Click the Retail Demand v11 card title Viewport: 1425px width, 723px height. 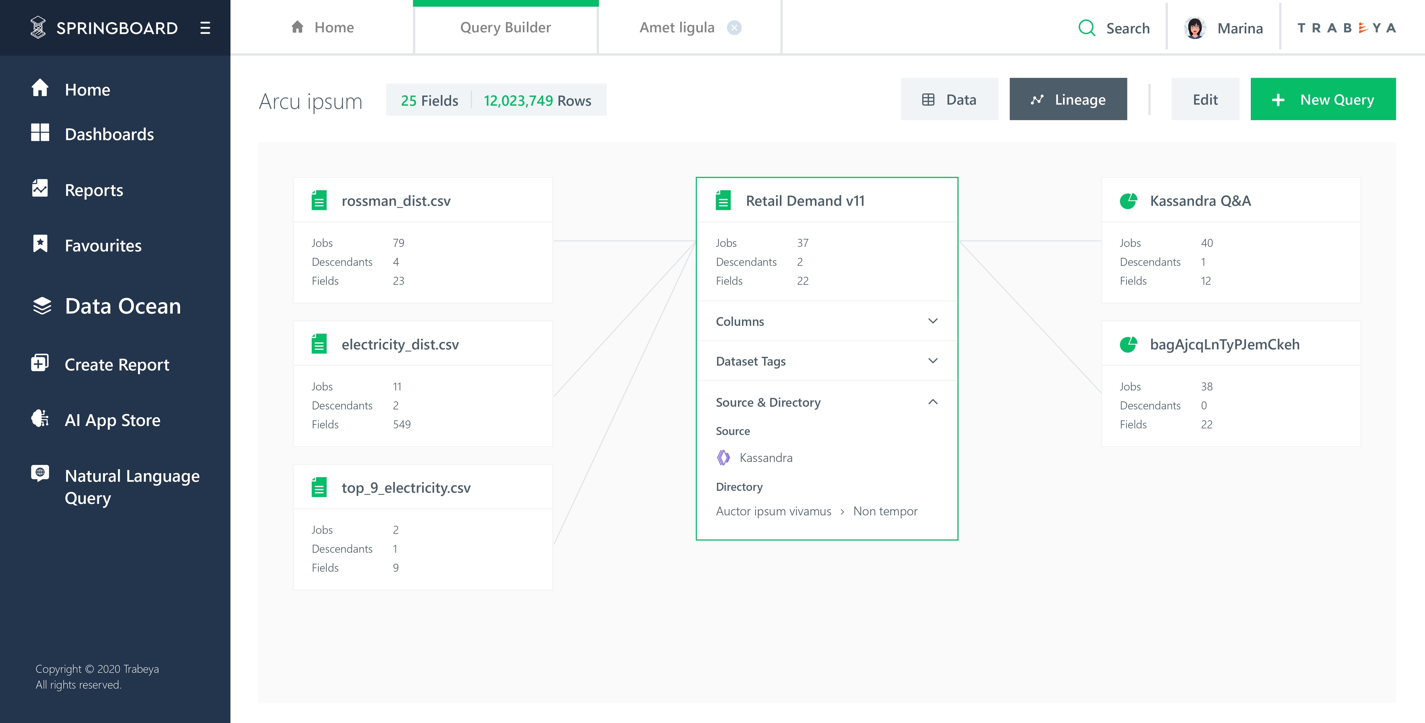(x=805, y=201)
